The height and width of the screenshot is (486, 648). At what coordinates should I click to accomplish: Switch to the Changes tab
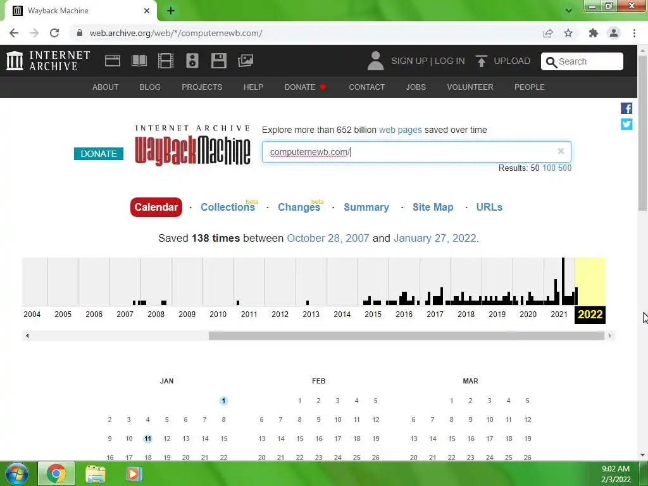tap(299, 207)
